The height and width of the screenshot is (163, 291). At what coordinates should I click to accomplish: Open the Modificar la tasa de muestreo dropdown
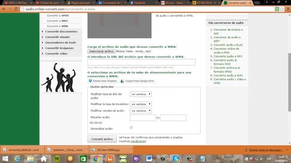point(140,104)
